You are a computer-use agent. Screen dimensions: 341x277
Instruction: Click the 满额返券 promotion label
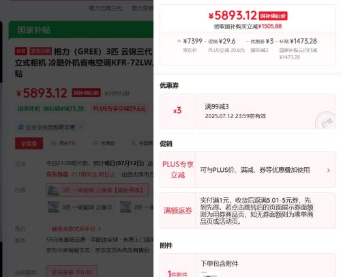[177, 211]
